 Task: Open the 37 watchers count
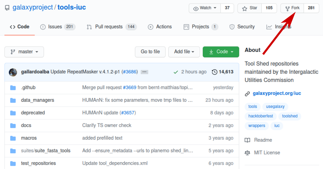coord(227,8)
